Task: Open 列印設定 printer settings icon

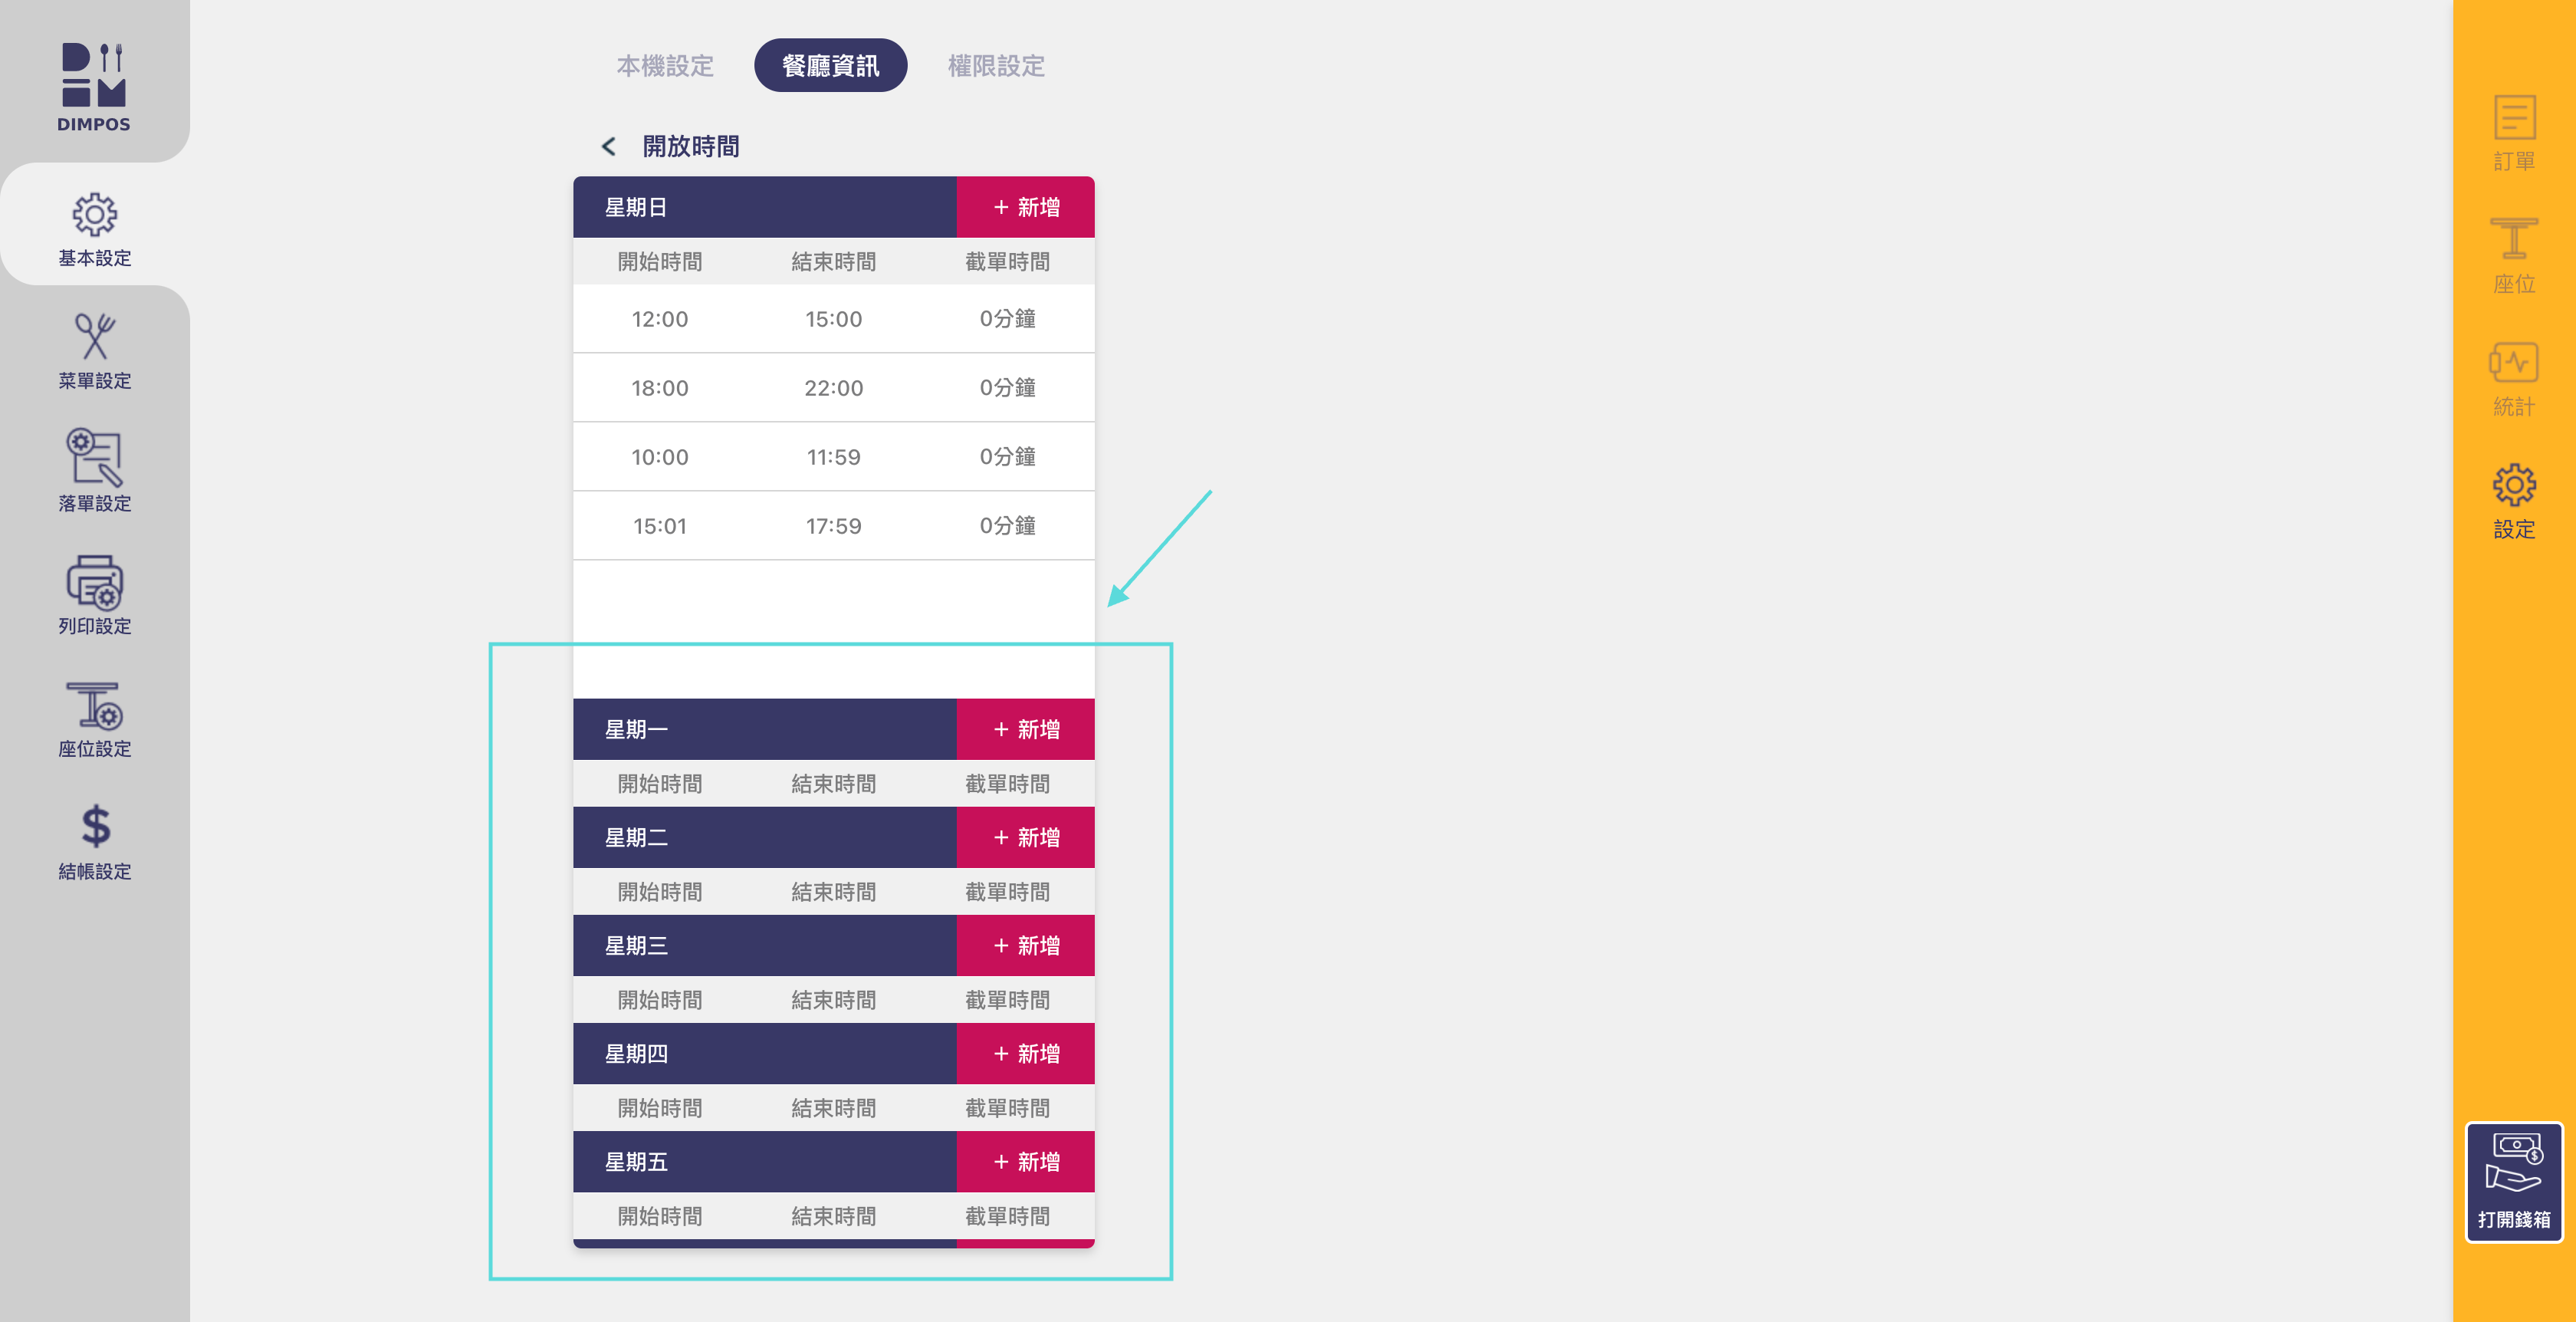Action: point(94,583)
